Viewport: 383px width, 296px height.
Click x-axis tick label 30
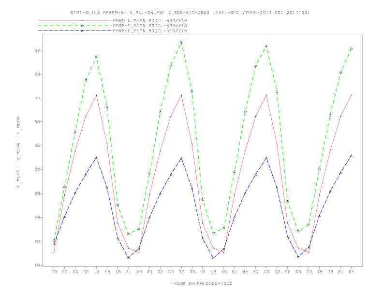[160, 272]
